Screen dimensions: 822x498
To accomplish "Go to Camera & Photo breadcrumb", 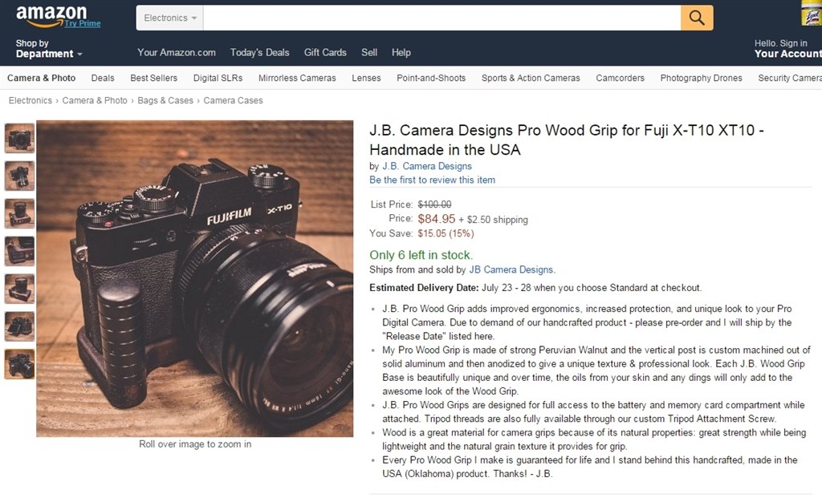I will [x=95, y=100].
